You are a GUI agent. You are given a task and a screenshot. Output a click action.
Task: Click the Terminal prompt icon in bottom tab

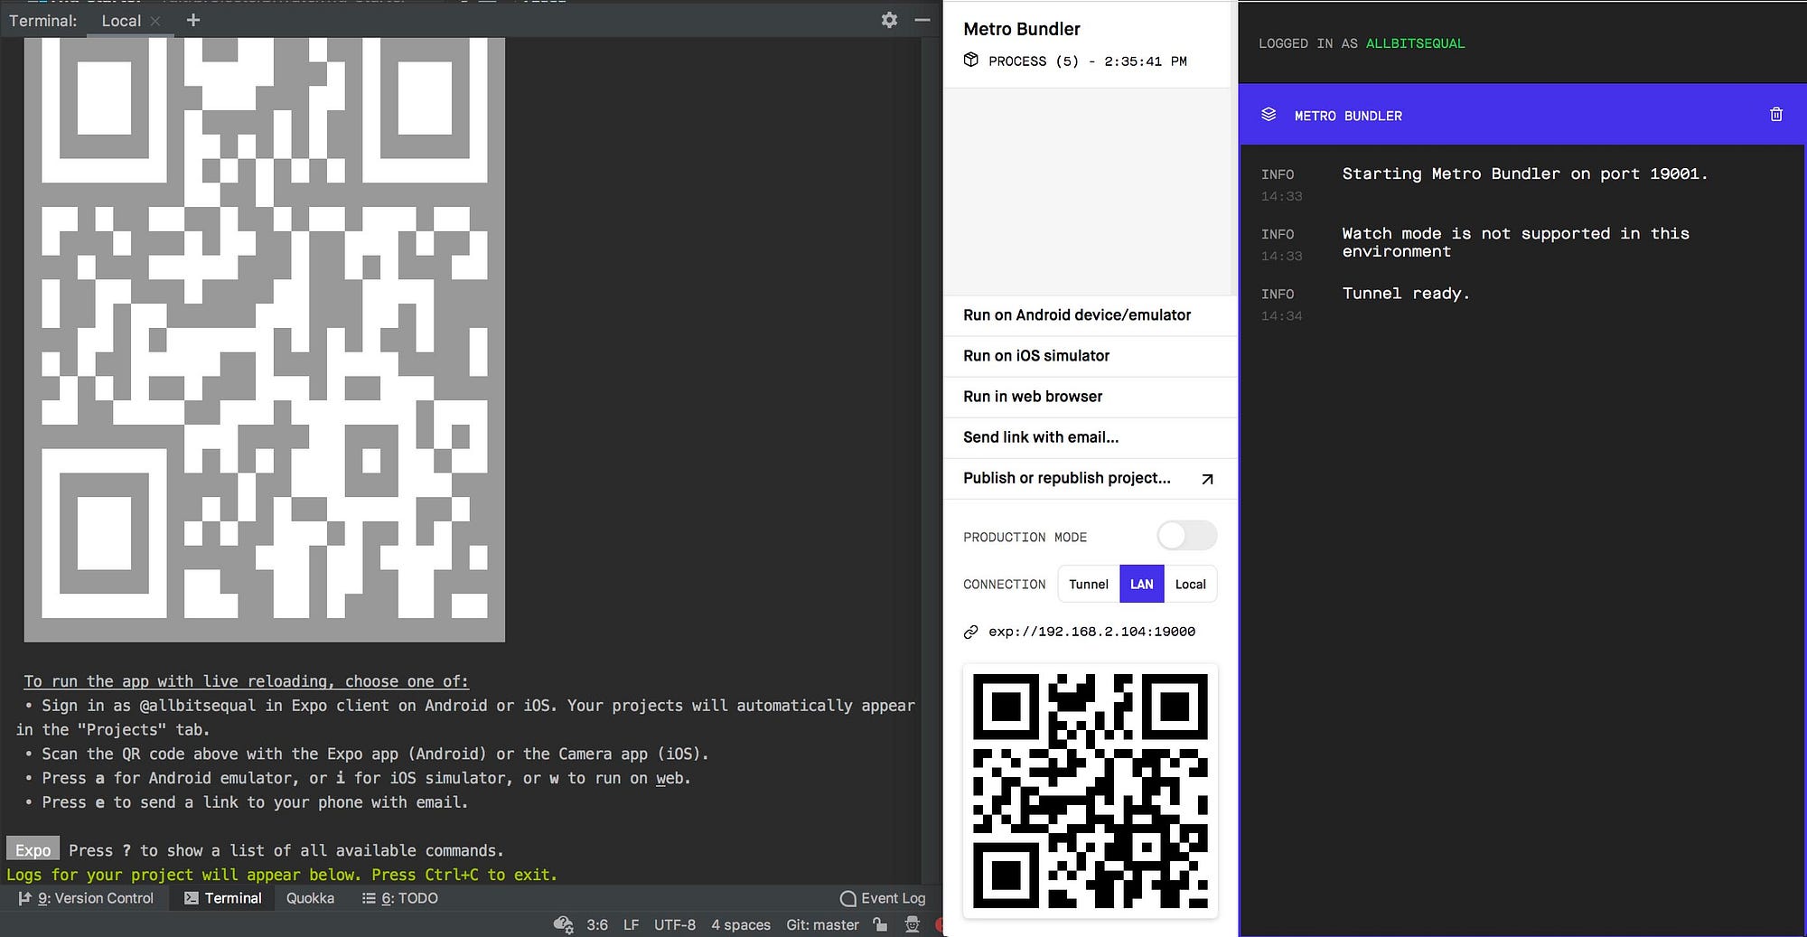(x=191, y=898)
